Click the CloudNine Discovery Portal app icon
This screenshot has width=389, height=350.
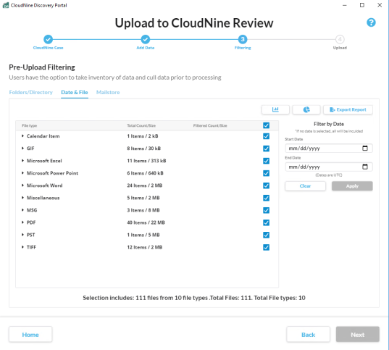tap(6, 5)
